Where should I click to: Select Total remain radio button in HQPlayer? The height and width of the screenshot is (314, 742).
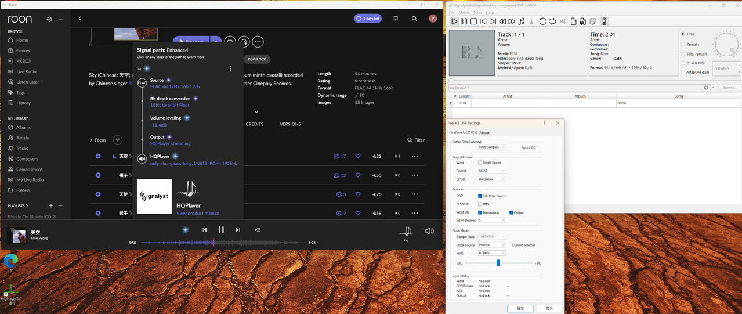(x=683, y=54)
